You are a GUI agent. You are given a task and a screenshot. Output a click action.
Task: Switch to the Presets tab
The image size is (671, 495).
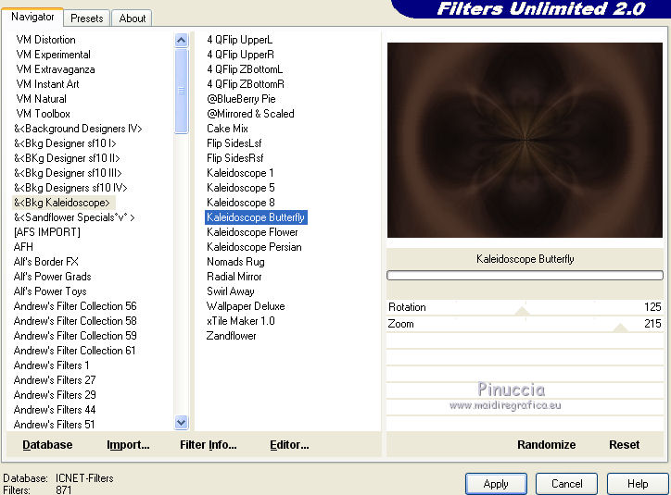tap(87, 19)
